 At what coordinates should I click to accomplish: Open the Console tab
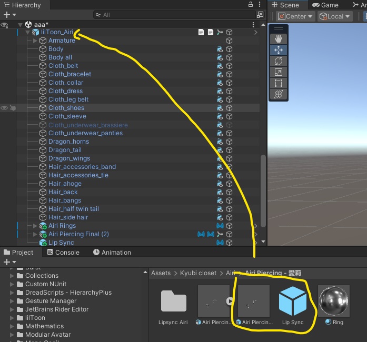pyautogui.click(x=63, y=253)
